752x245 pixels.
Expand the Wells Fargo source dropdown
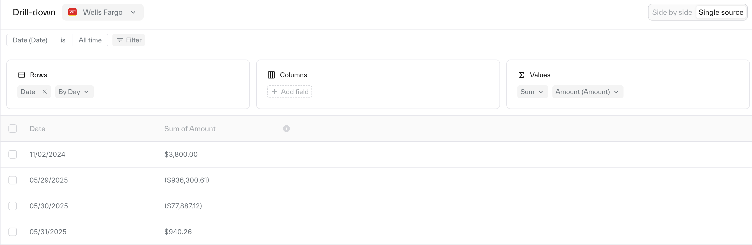103,12
